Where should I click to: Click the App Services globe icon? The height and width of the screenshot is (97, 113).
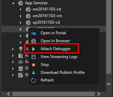[x=20, y=3]
